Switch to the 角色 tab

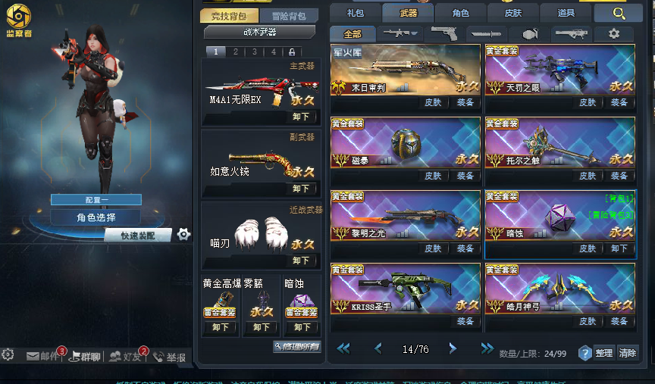coord(460,13)
